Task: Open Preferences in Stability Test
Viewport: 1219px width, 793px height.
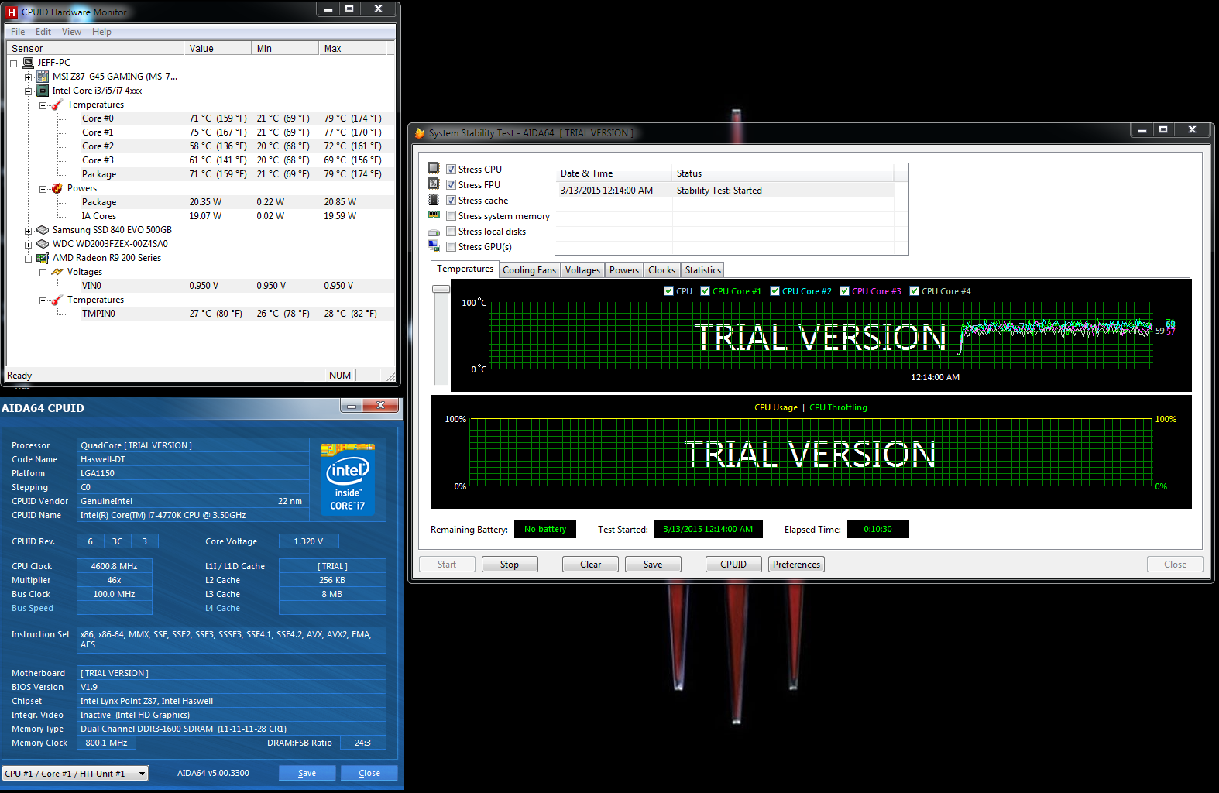Action: tap(796, 565)
